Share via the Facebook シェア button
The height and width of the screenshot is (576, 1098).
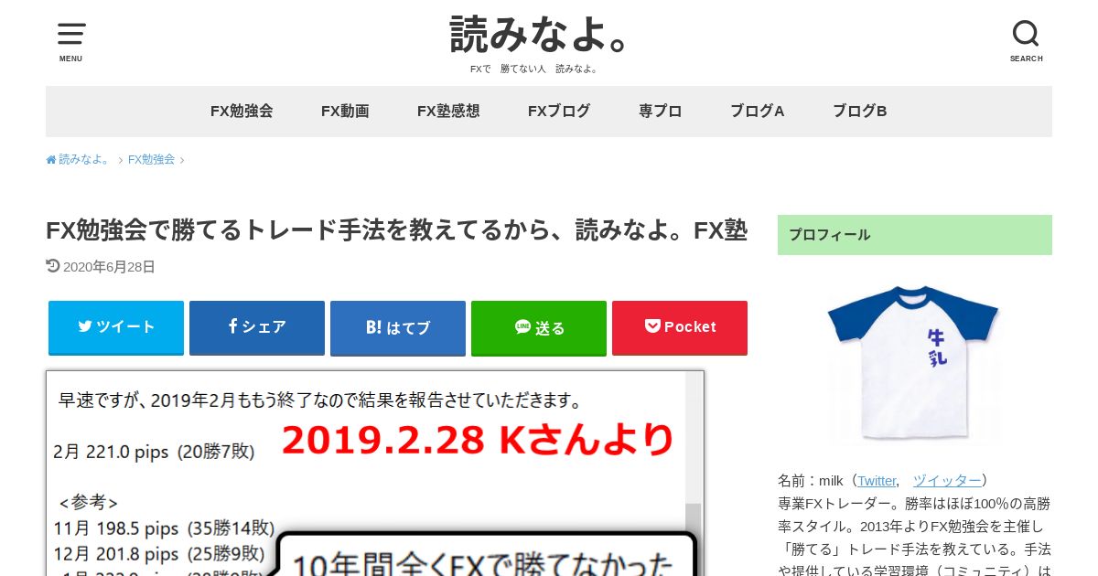(257, 327)
